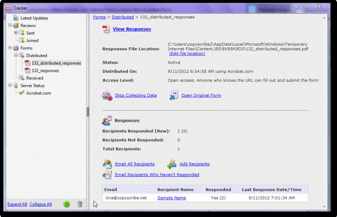The height and width of the screenshot is (217, 337).
Task: Collapse the Distributed tree node
Action: click(x=16, y=55)
